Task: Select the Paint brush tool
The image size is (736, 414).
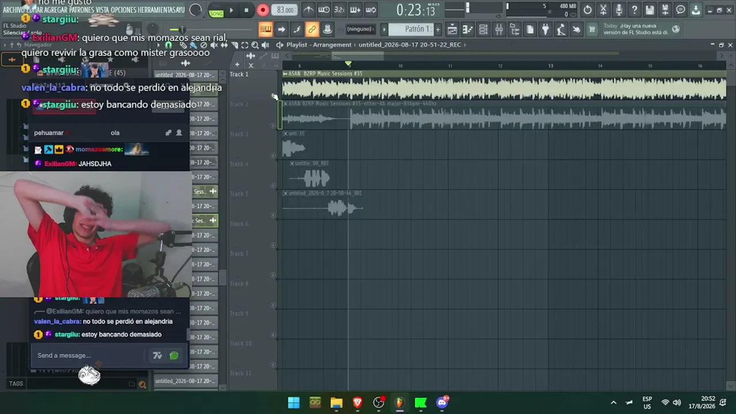Action: [193, 45]
